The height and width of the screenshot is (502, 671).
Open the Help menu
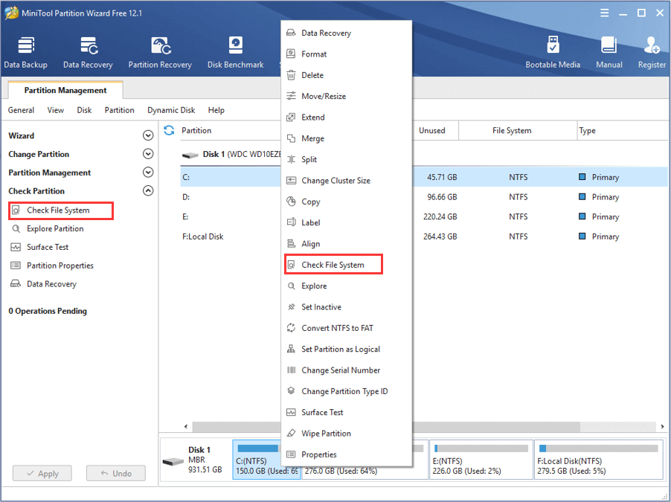click(216, 110)
